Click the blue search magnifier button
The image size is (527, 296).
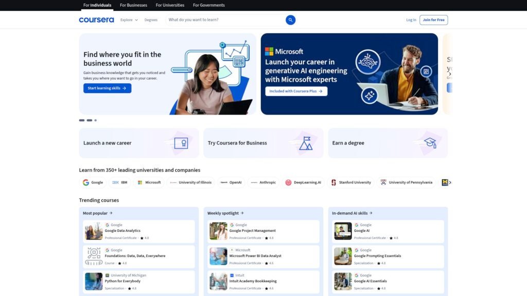click(x=290, y=20)
